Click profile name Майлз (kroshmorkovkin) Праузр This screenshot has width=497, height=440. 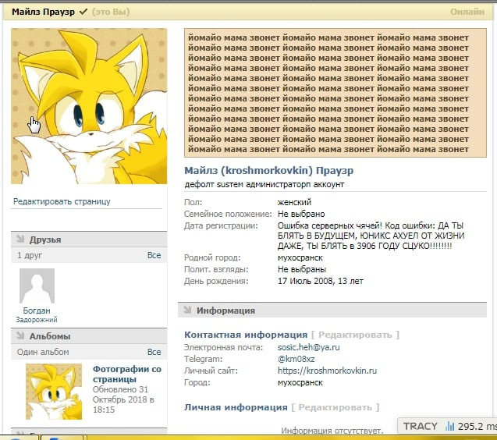[268, 171]
